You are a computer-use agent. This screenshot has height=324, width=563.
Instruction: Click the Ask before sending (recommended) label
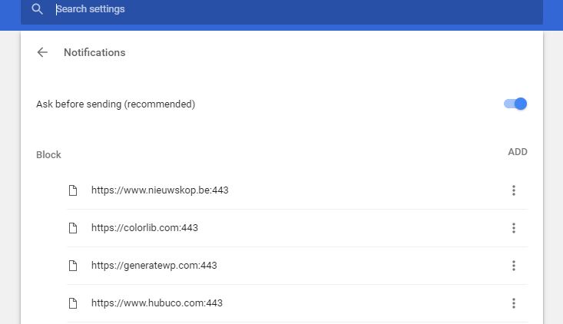click(x=116, y=104)
